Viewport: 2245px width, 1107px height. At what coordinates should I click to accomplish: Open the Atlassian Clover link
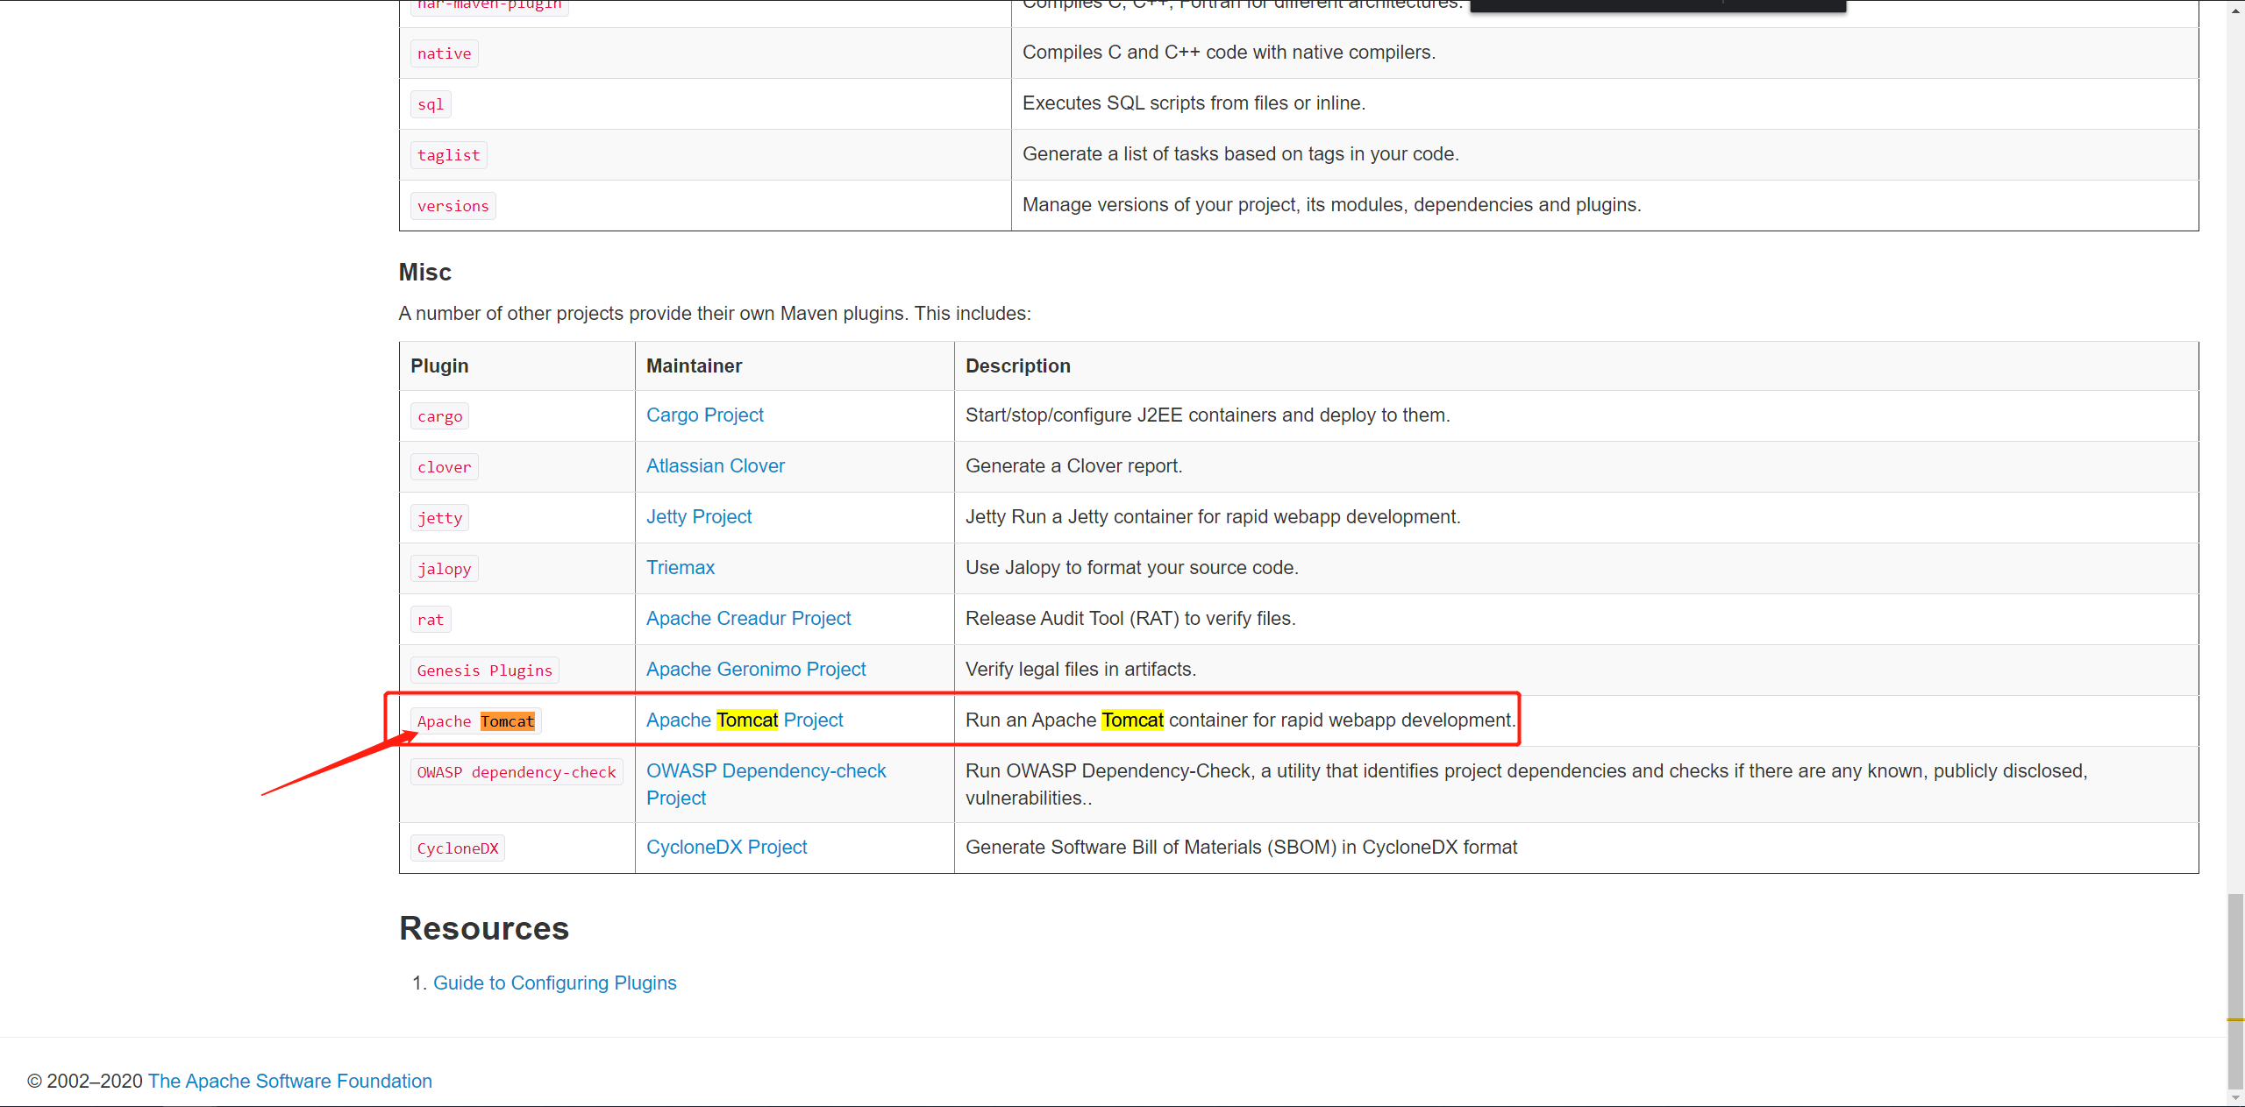point(715,466)
